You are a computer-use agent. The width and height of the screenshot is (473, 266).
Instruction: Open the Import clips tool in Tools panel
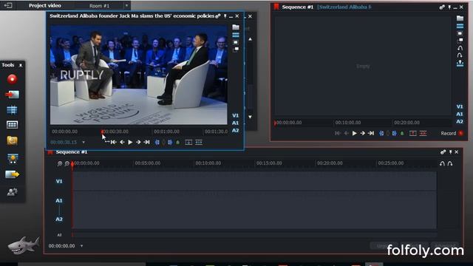[12, 95]
